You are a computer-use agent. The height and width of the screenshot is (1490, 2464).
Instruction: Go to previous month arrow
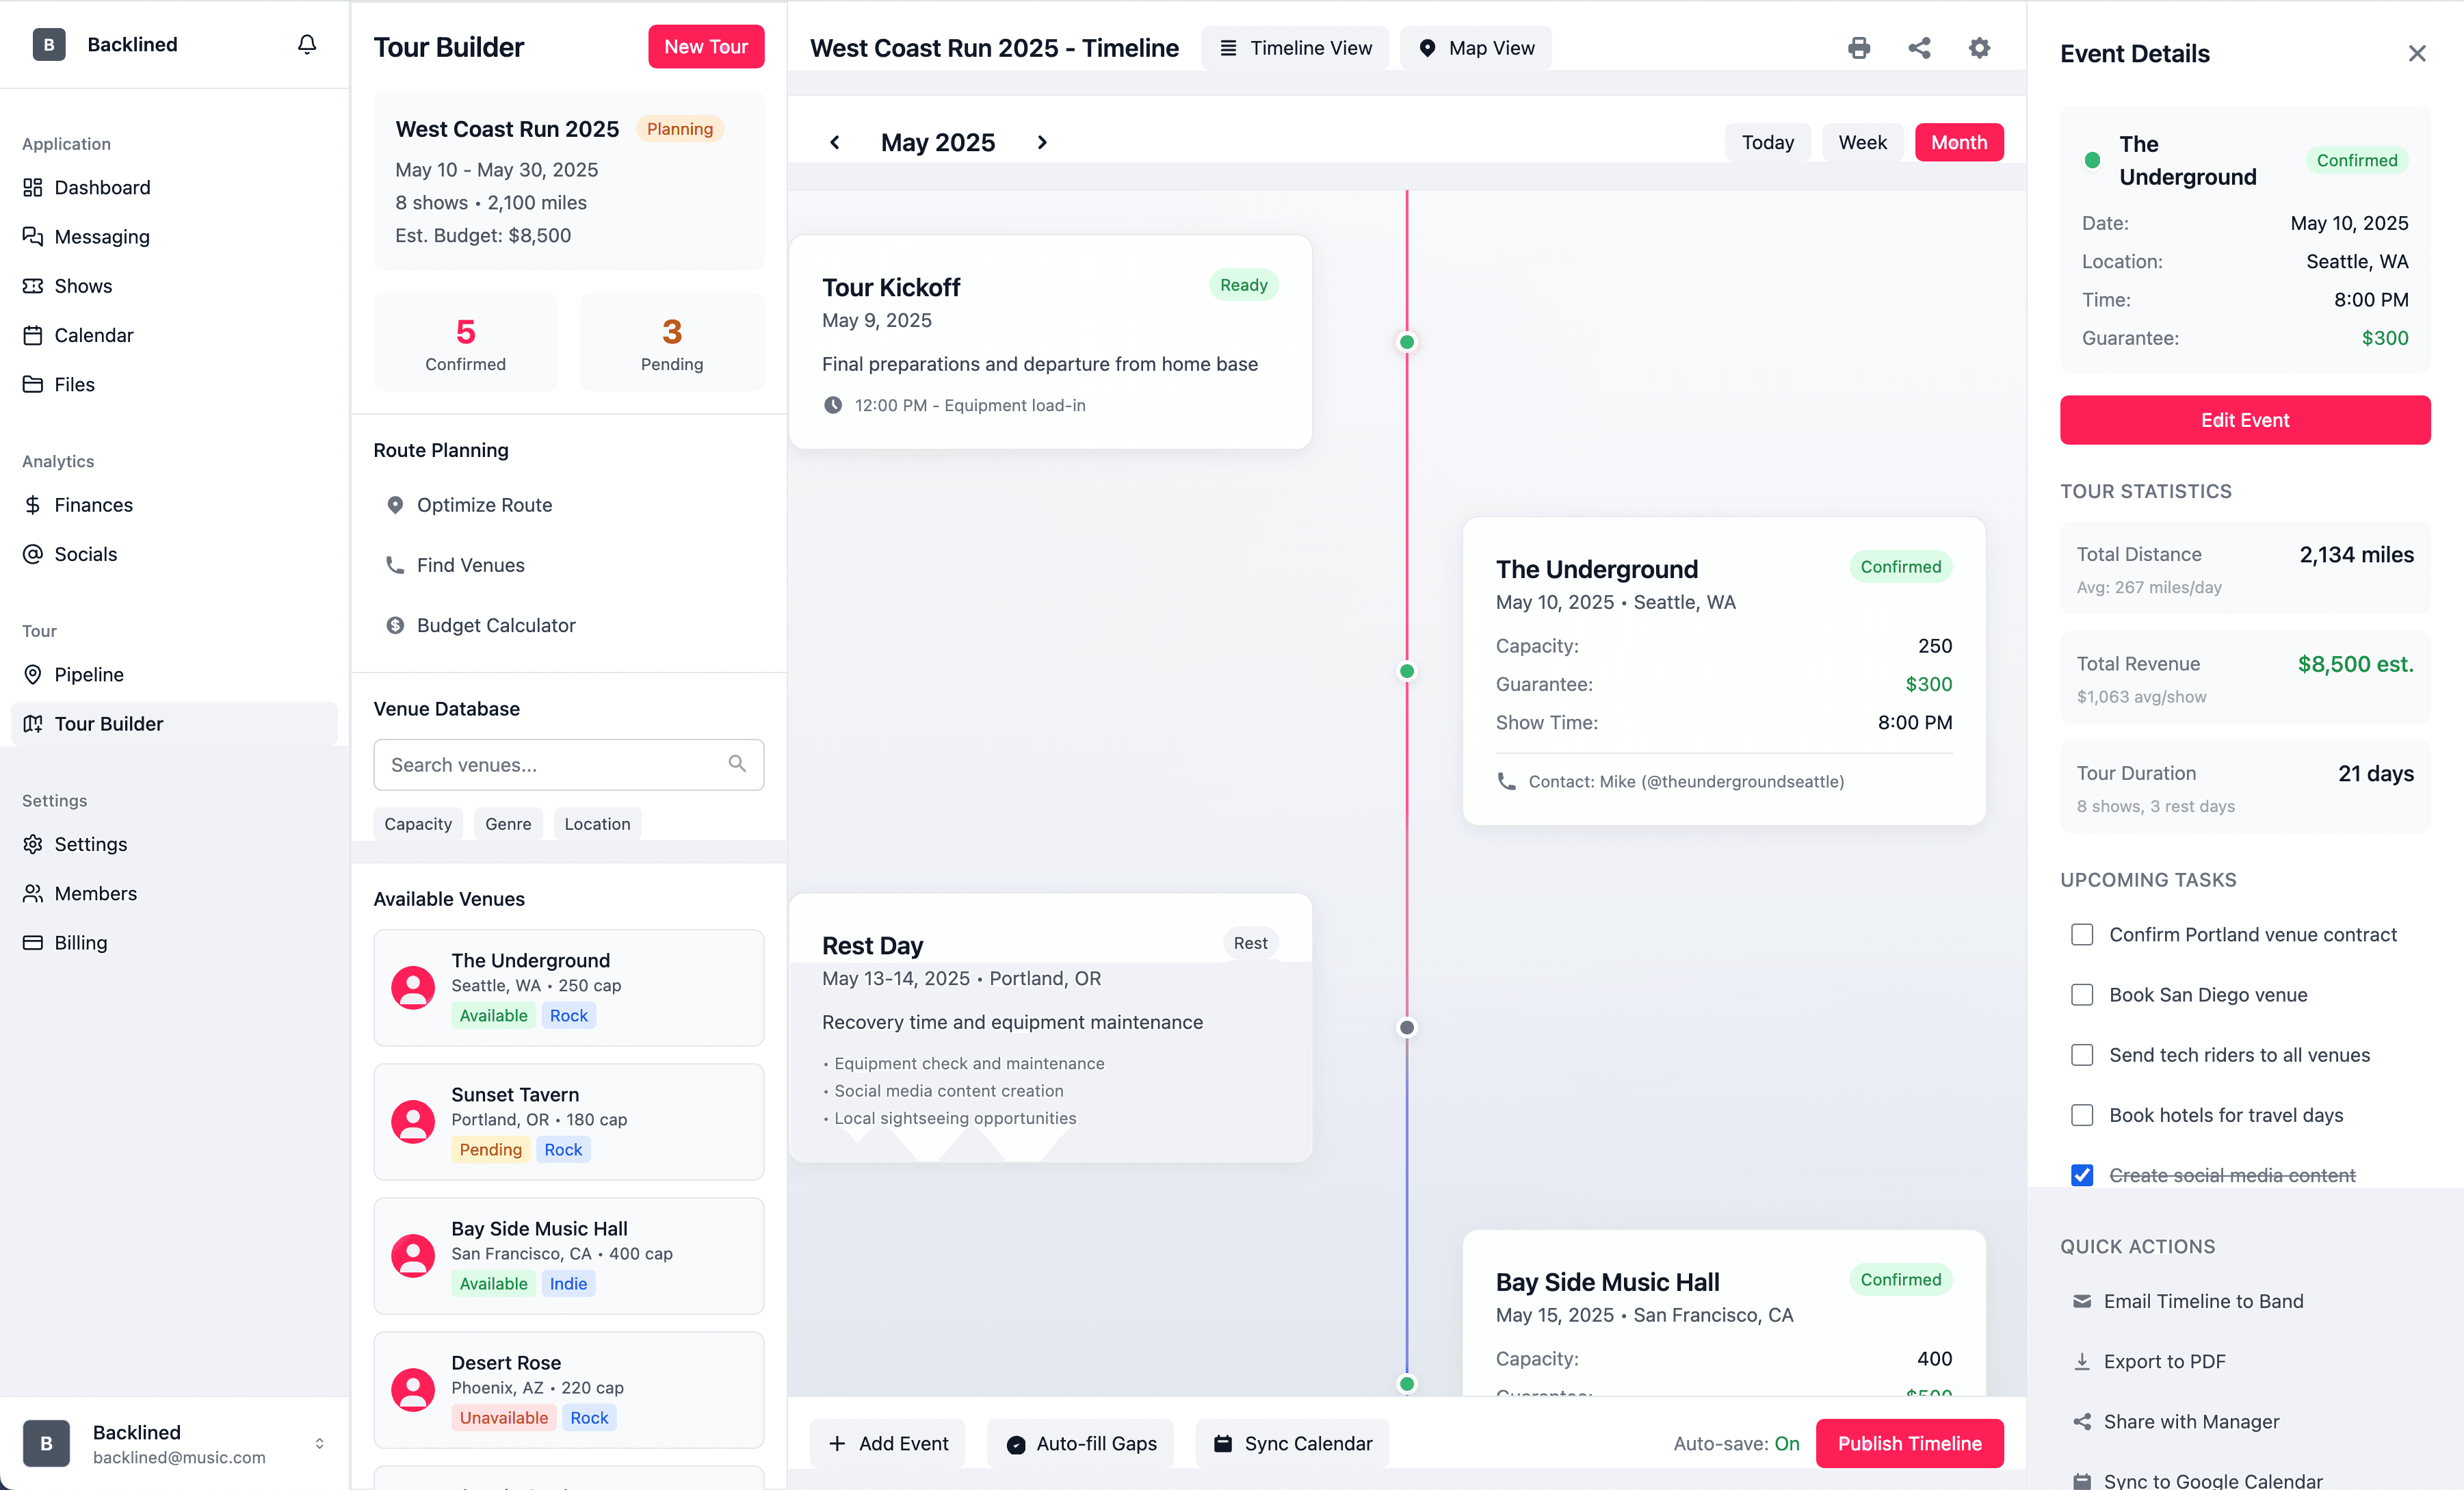(x=834, y=142)
